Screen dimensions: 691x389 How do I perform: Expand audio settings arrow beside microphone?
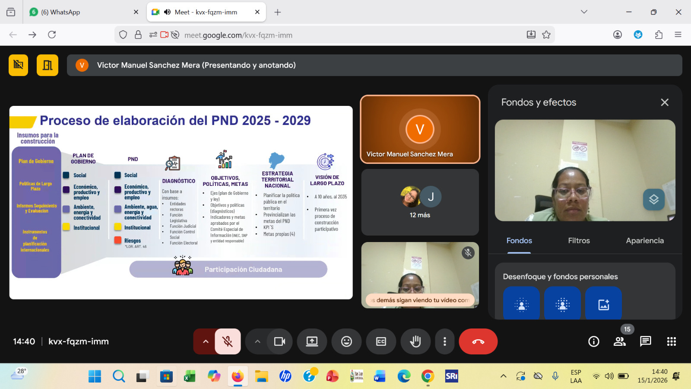(x=206, y=341)
